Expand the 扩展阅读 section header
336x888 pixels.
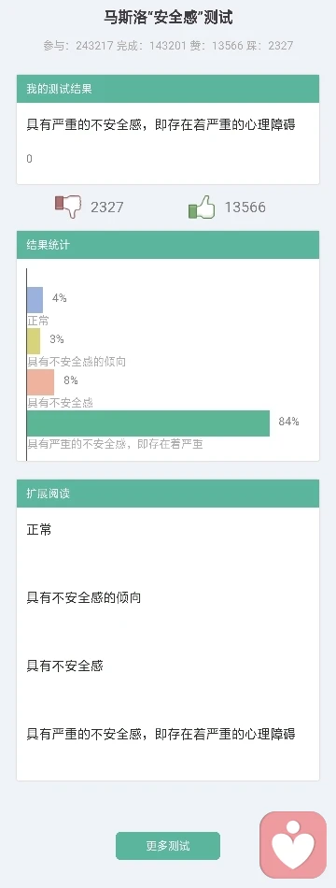(168, 494)
